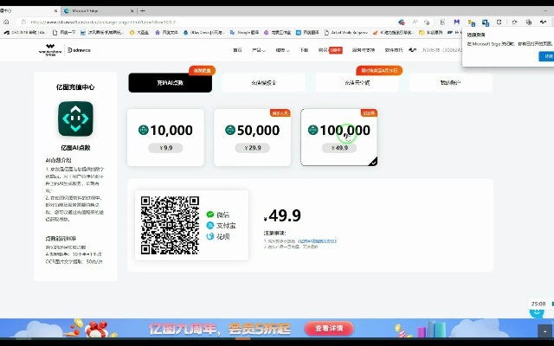Screen dimensions: 554x346
Task: Open a new browser tab with plus
Action: [x=142, y=11]
